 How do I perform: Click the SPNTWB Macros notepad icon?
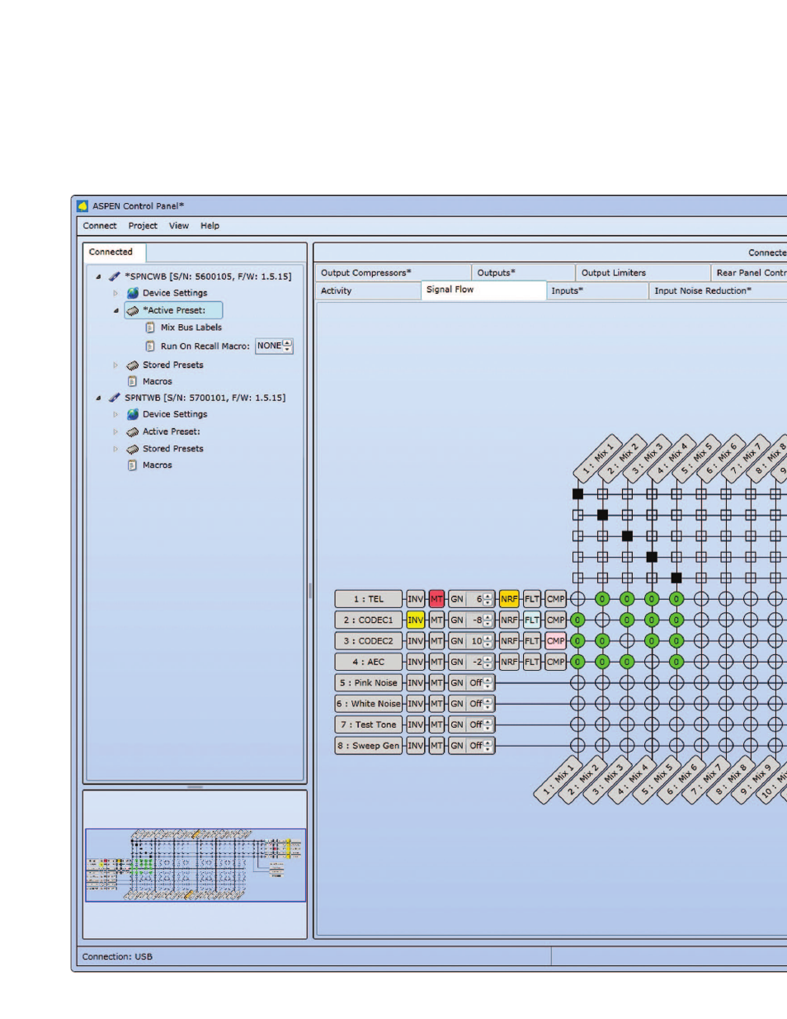coord(132,465)
